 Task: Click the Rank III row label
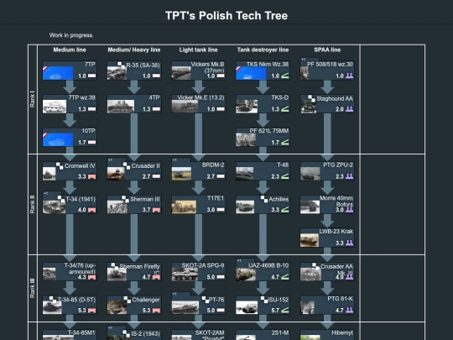[33, 288]
